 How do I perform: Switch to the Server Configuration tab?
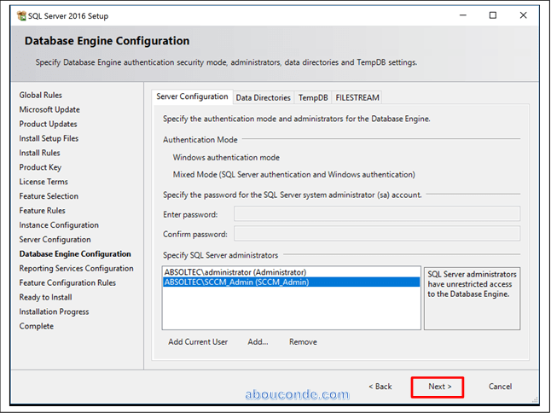coord(192,97)
